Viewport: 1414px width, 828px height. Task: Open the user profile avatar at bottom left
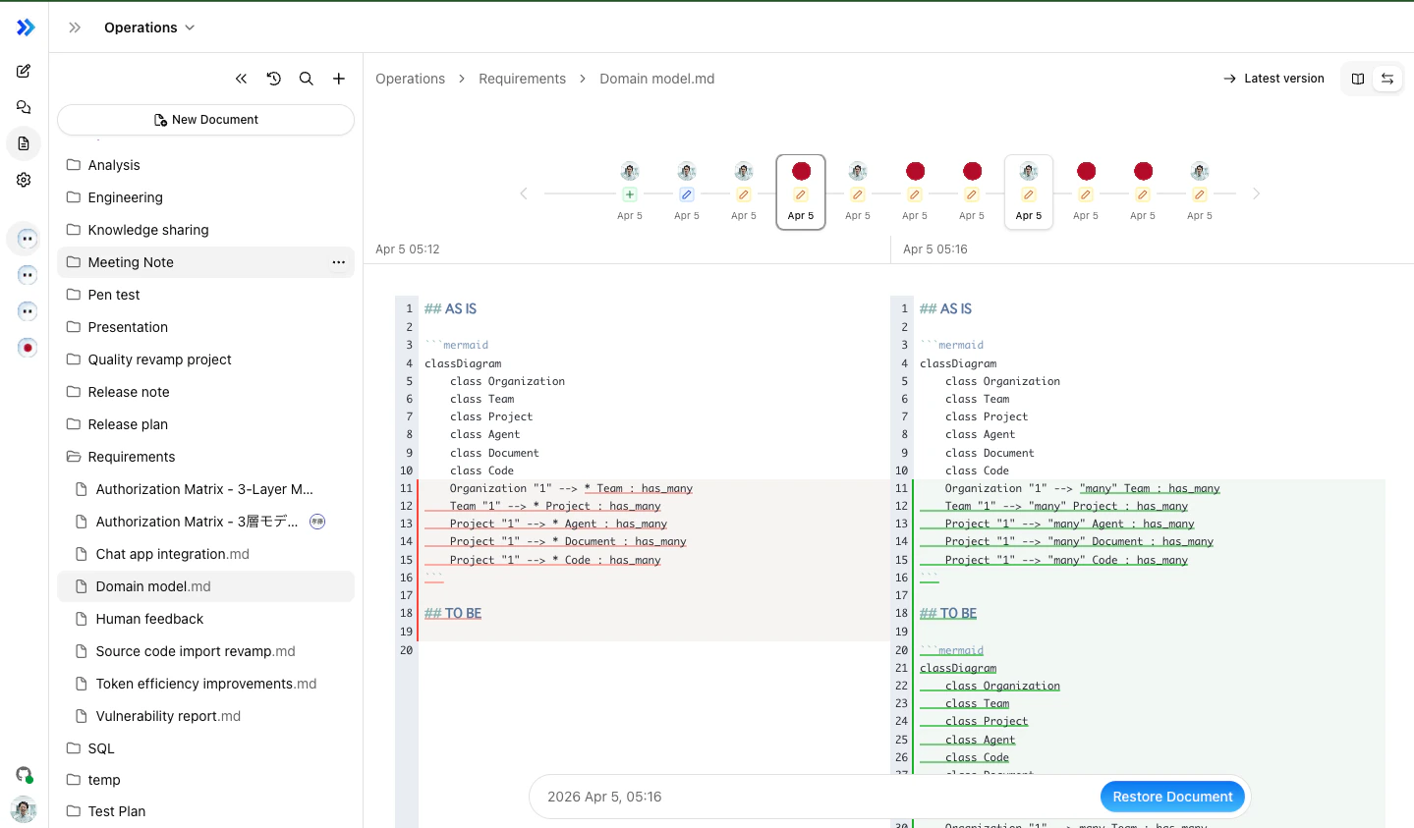pos(24,809)
